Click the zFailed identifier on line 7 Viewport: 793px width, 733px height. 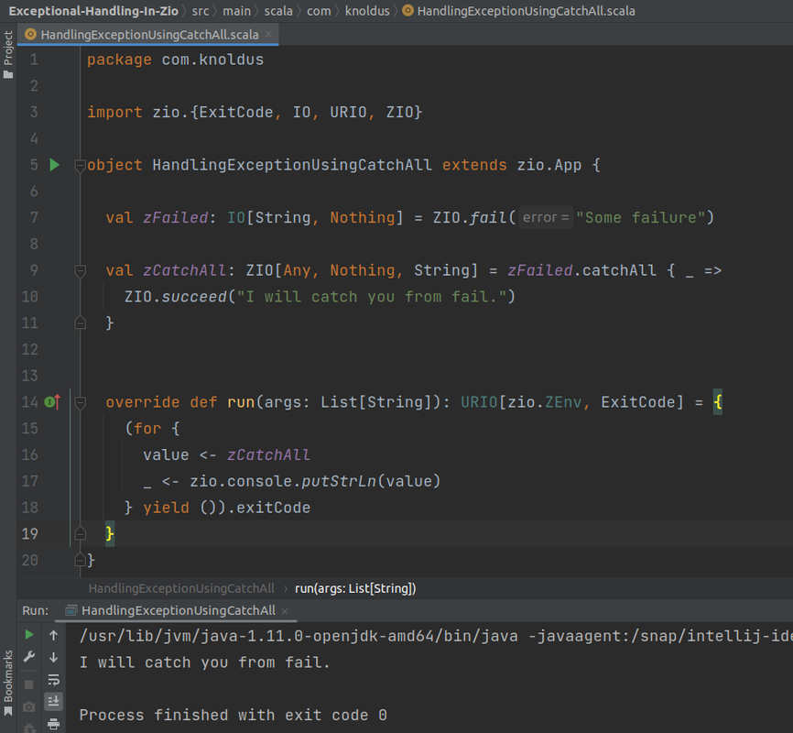176,218
